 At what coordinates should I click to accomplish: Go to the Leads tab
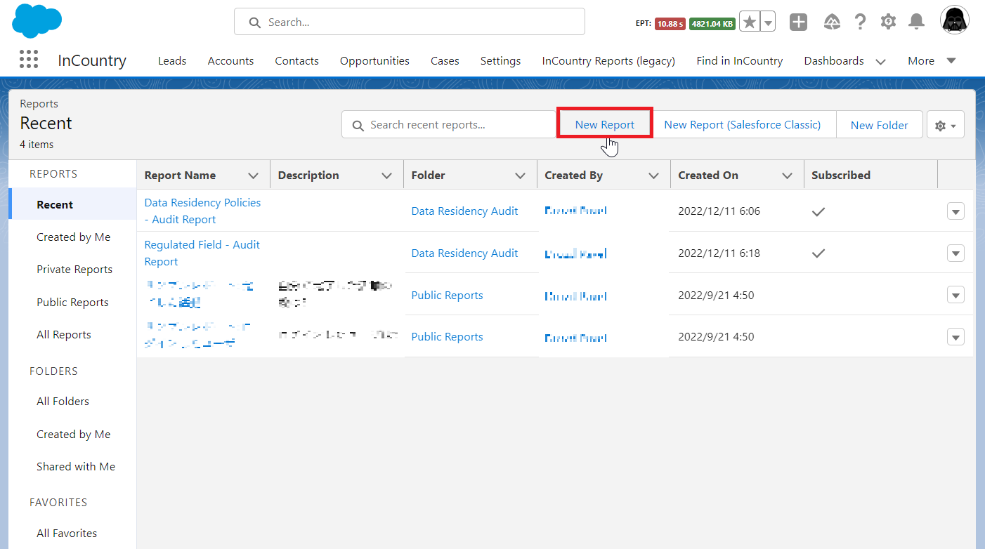[x=172, y=61]
